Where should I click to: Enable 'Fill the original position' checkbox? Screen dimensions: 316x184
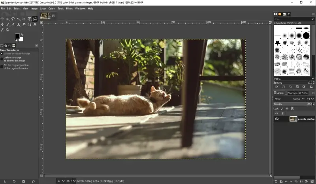pos(2,66)
